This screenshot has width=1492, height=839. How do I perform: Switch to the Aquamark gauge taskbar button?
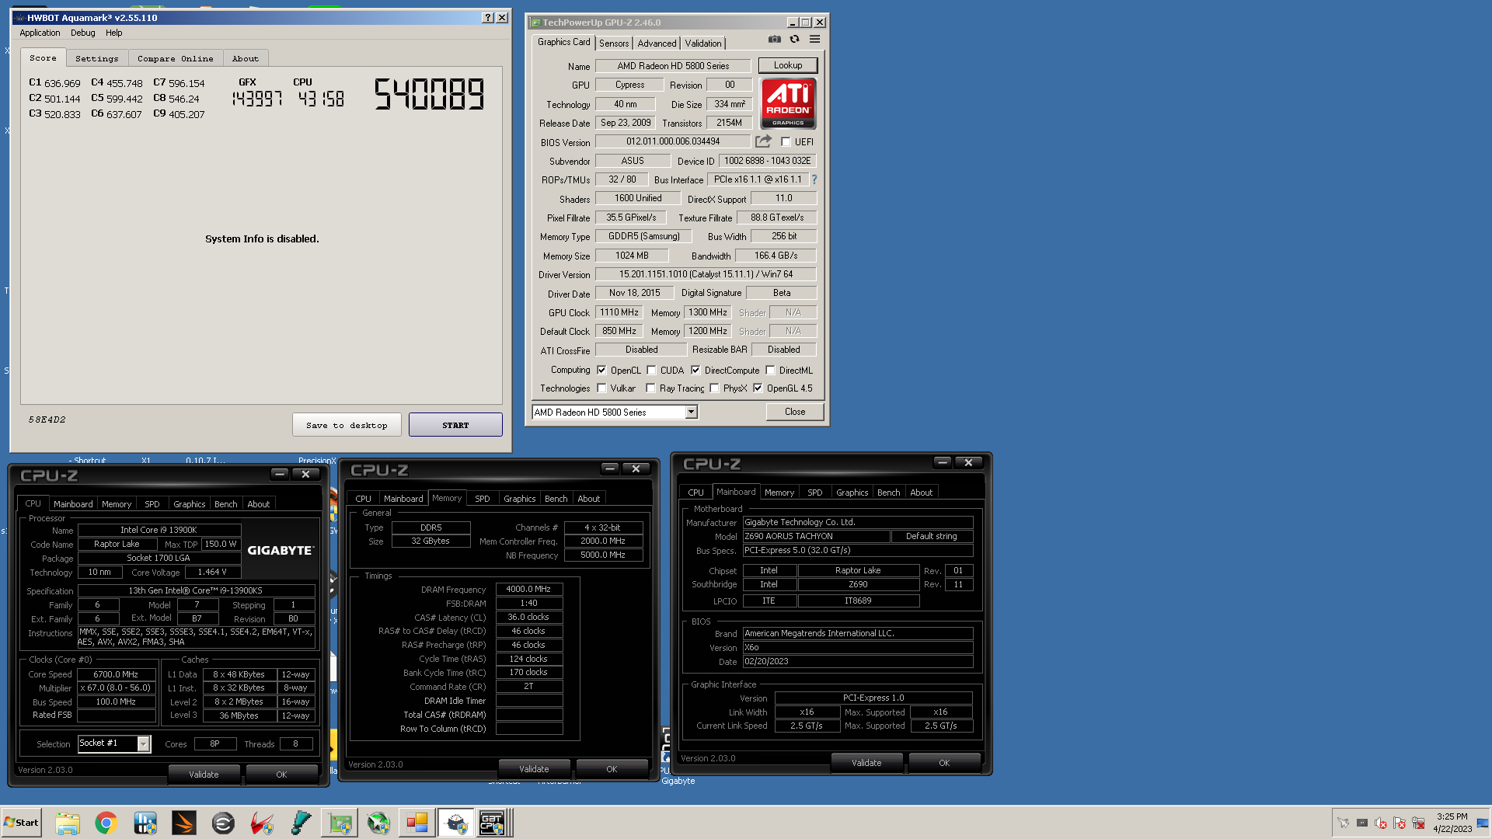click(456, 823)
